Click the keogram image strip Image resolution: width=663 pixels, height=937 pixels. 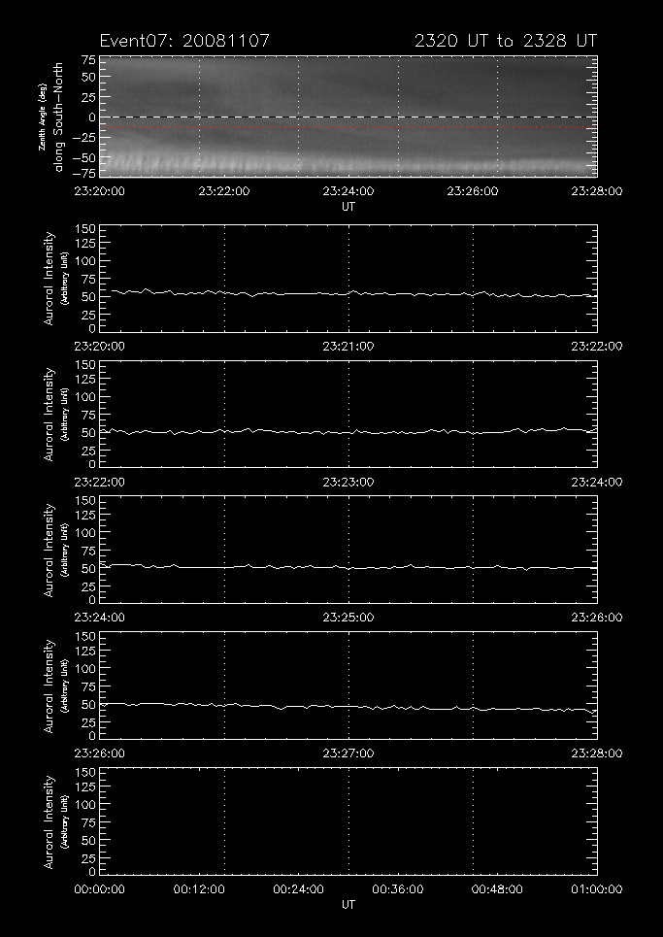click(x=348, y=117)
